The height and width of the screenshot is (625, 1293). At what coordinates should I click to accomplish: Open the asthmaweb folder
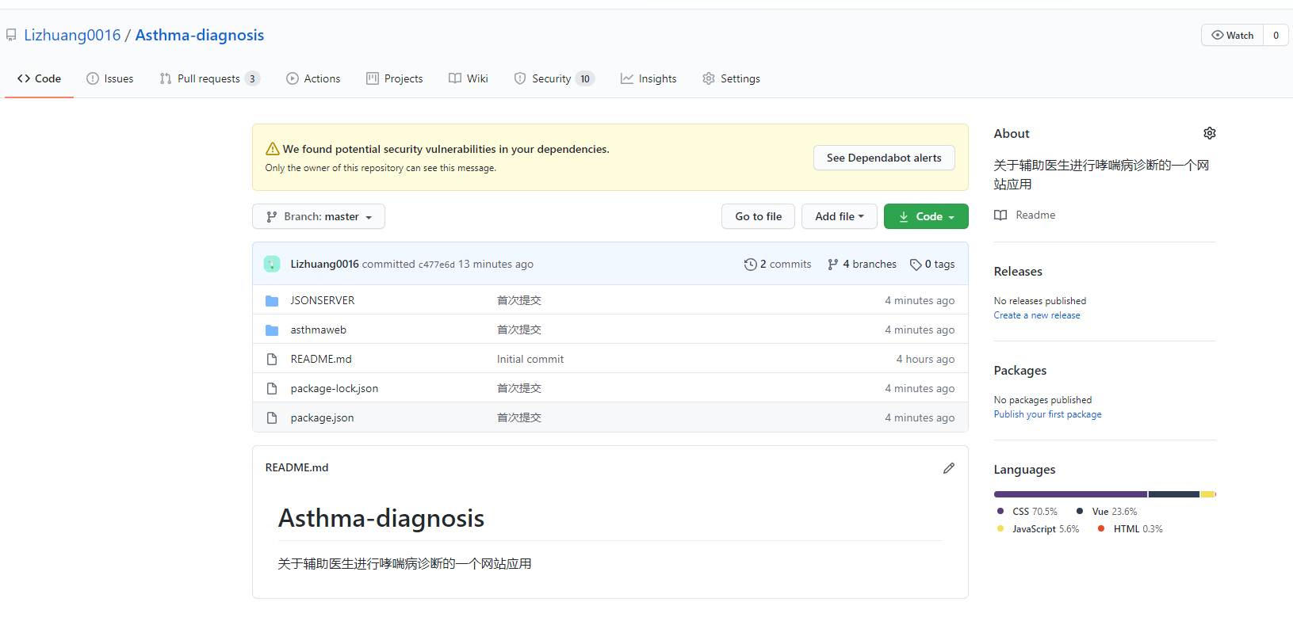[319, 330]
